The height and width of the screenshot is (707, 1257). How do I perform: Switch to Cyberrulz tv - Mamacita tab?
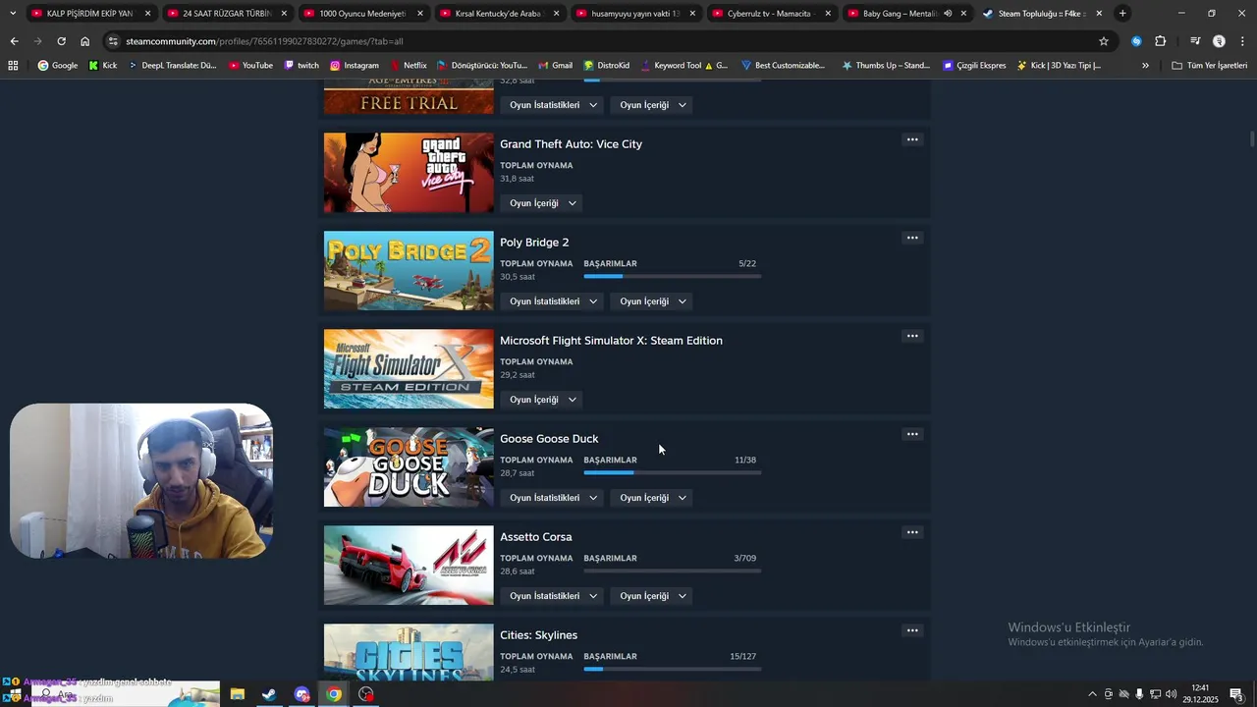pos(773,14)
